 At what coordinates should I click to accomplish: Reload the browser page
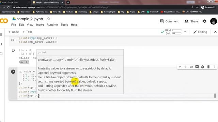pos(9,7)
